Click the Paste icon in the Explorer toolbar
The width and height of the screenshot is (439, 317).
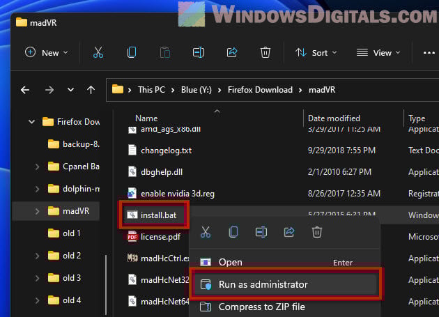tap(165, 52)
